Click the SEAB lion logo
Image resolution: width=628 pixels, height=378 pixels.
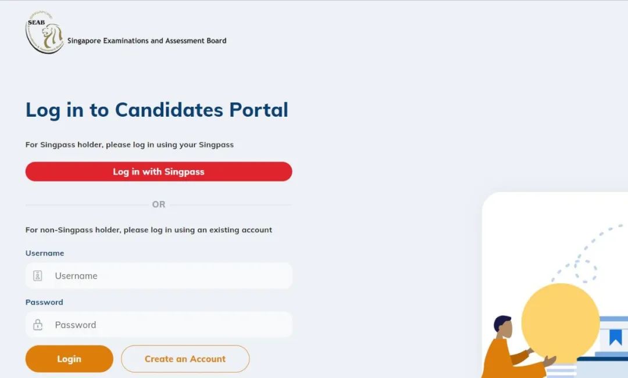point(44,33)
